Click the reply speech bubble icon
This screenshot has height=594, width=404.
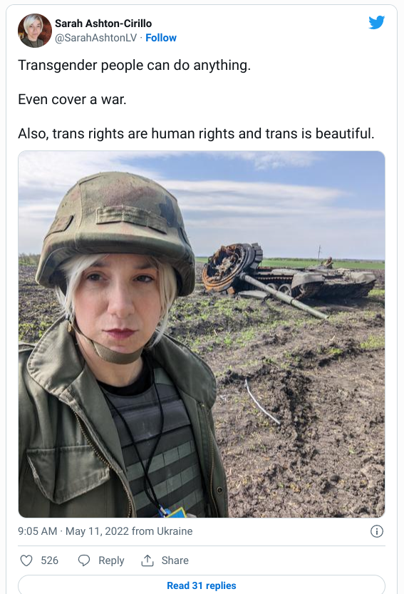click(83, 560)
